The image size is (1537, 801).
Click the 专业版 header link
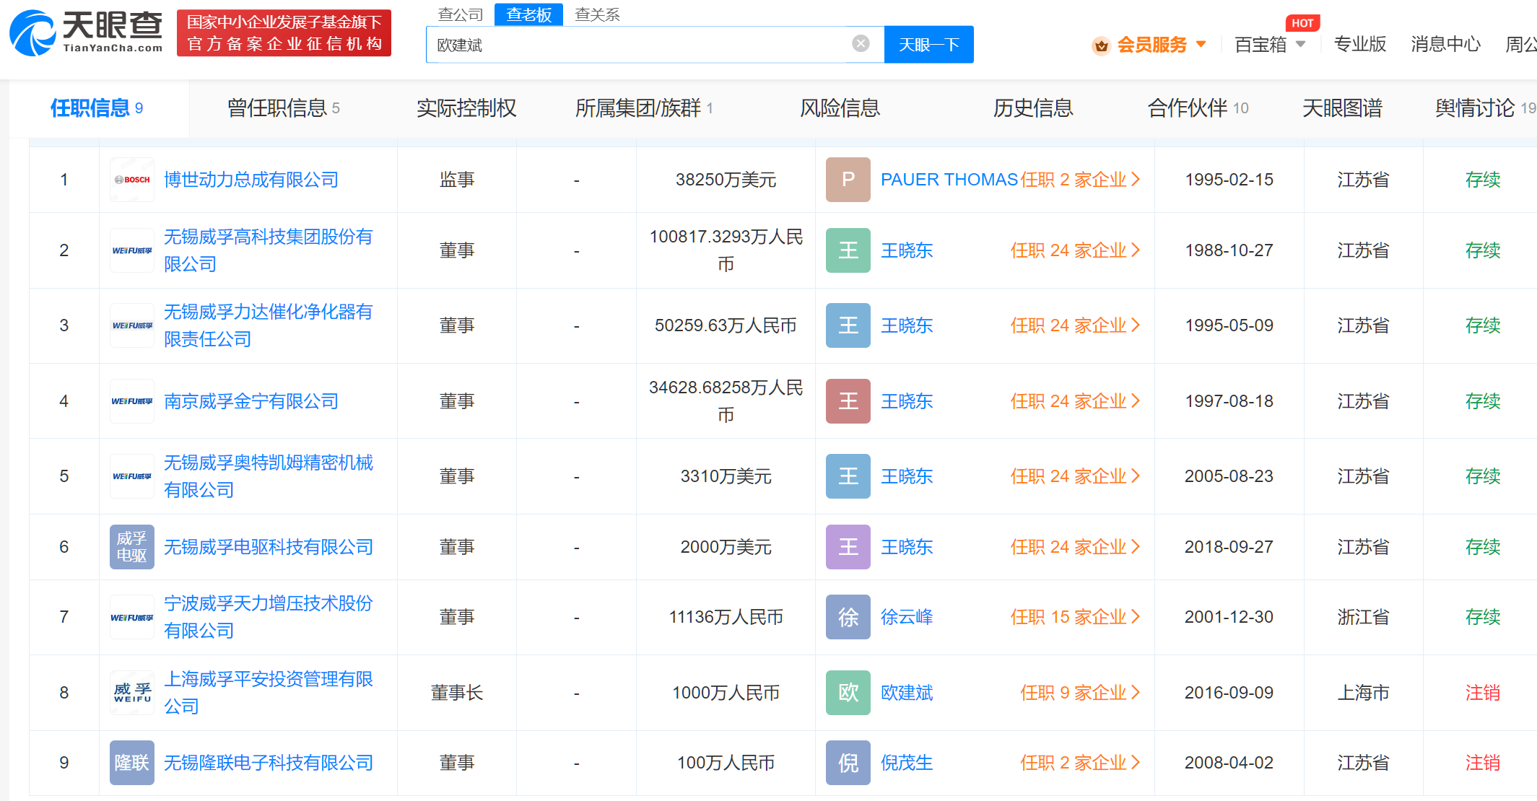click(x=1360, y=45)
